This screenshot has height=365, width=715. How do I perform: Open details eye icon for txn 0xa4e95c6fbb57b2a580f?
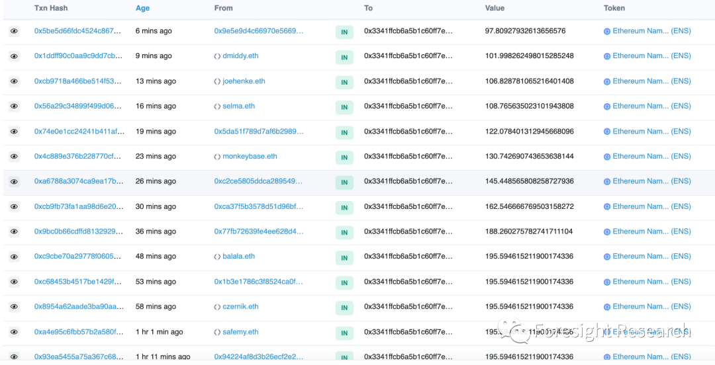coord(14,332)
